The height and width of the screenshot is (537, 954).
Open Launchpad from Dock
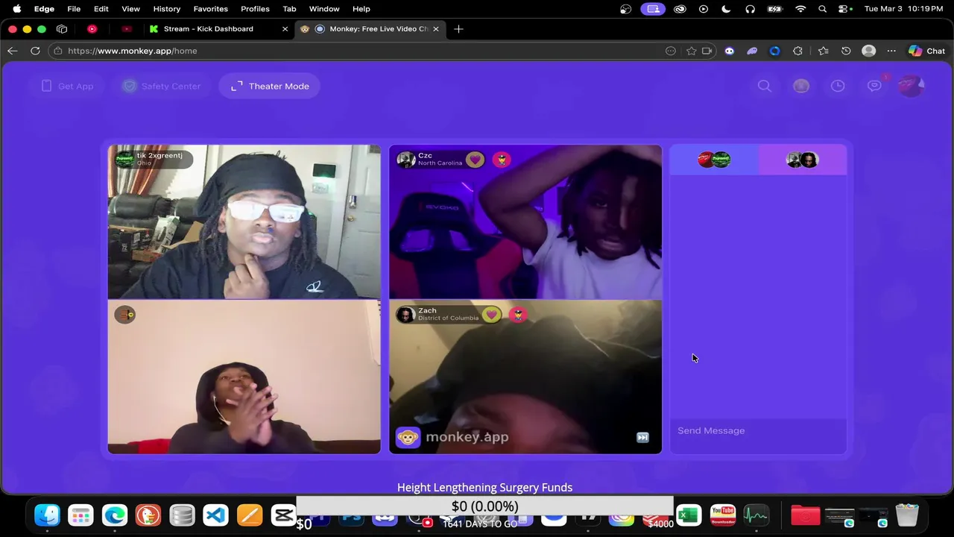pos(80,515)
